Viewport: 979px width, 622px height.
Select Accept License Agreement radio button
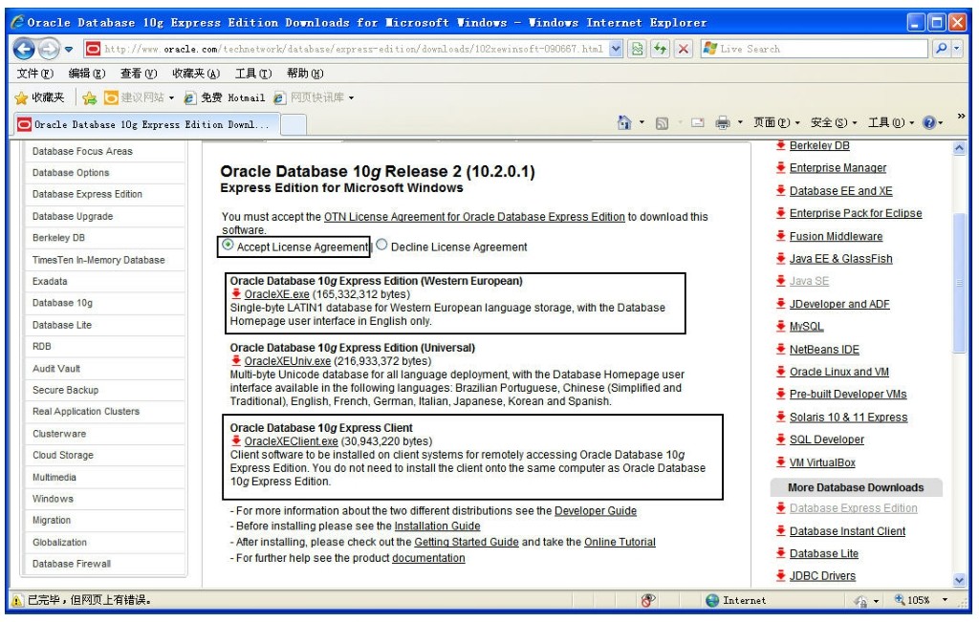(228, 246)
